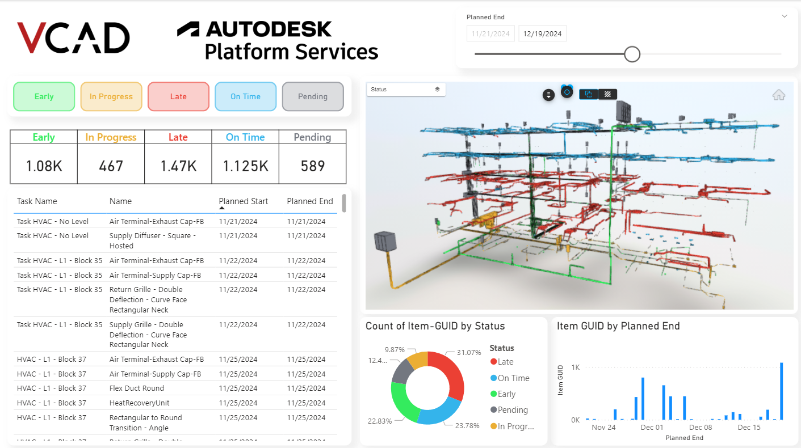Screen dimensions: 801x448
Task: Click the red Late legend marker
Action: tap(493, 362)
